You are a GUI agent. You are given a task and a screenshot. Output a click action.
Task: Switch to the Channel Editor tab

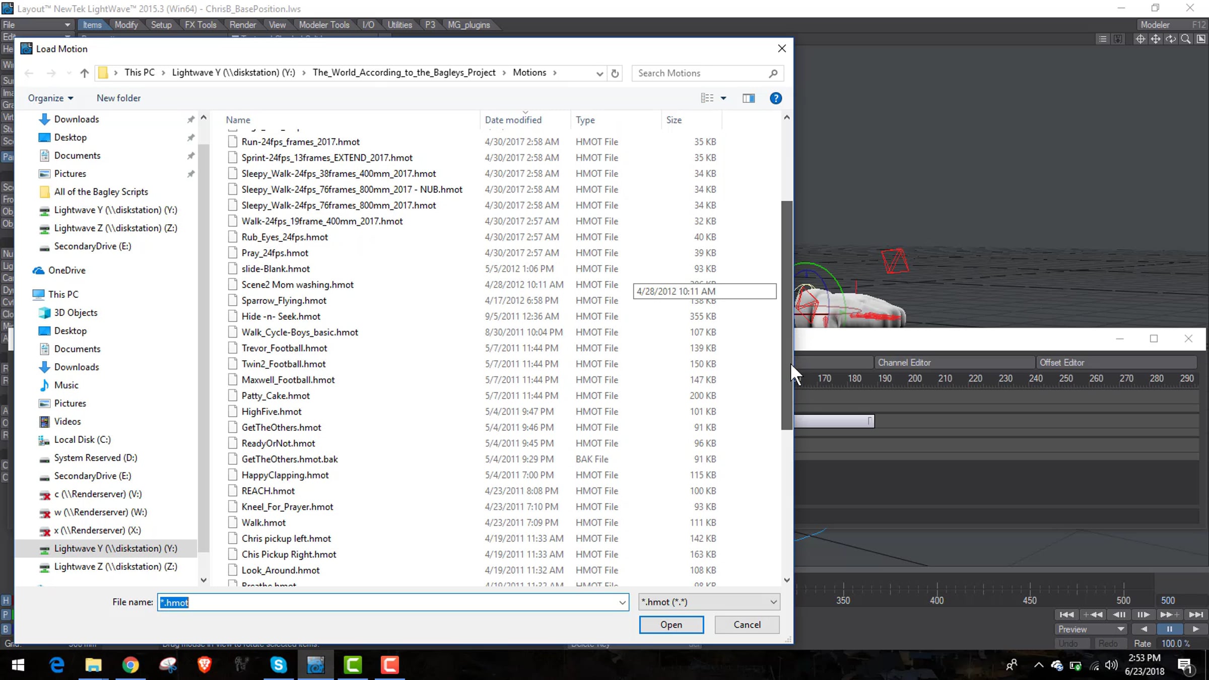pos(904,363)
